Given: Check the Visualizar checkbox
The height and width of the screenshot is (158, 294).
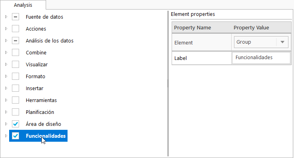Looking at the screenshot, I should 15,64.
